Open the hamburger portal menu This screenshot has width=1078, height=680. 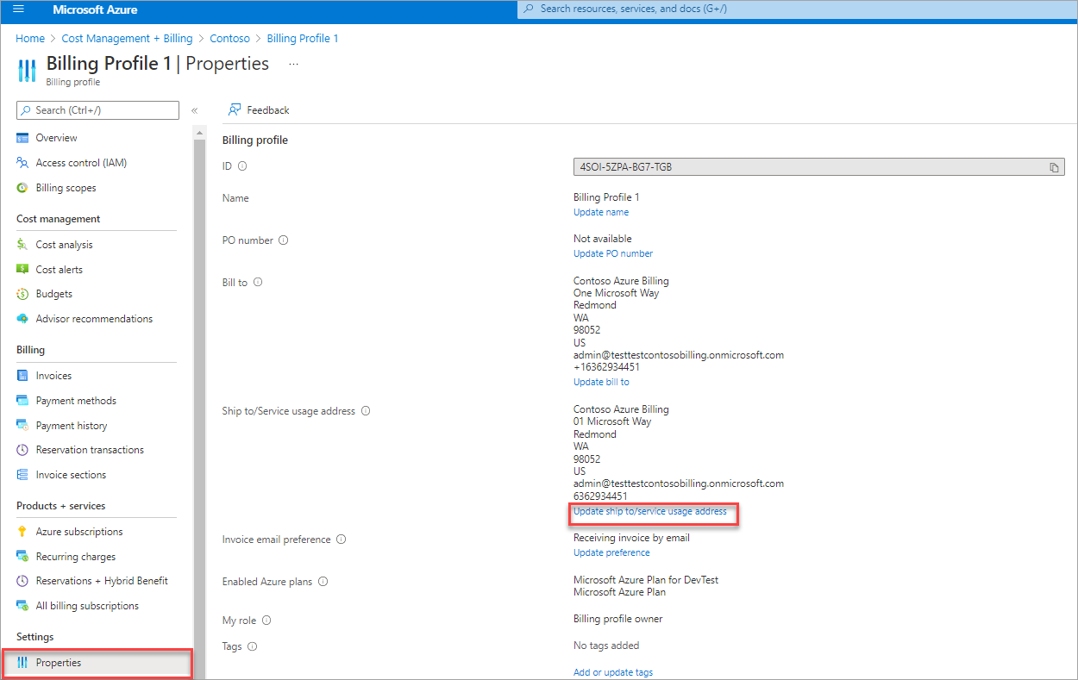point(19,9)
